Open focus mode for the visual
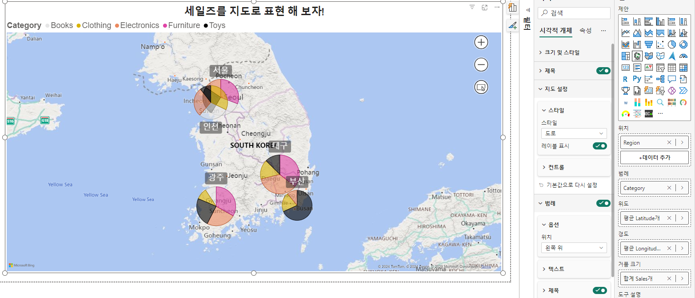The image size is (695, 298). tap(485, 8)
